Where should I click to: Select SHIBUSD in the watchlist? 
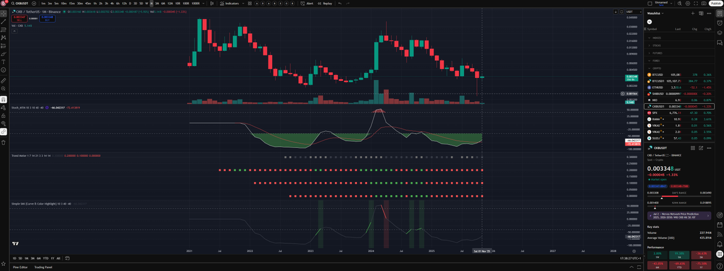coord(679,94)
